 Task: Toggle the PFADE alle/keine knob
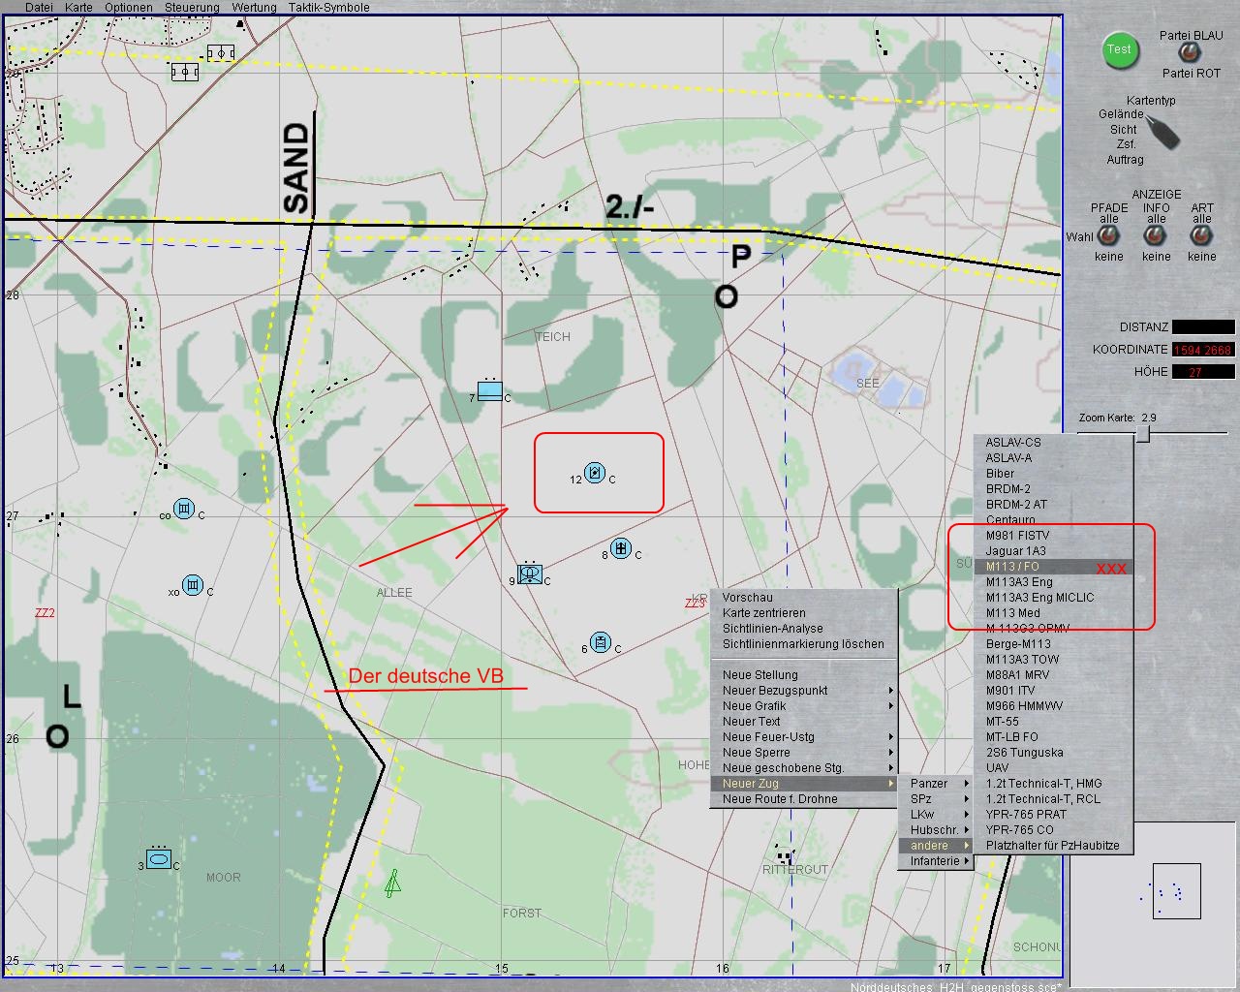1108,236
